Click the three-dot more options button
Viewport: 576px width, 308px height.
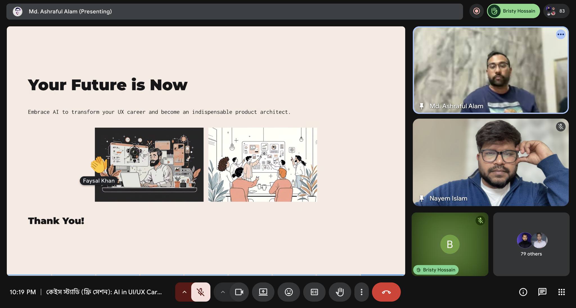tap(361, 292)
